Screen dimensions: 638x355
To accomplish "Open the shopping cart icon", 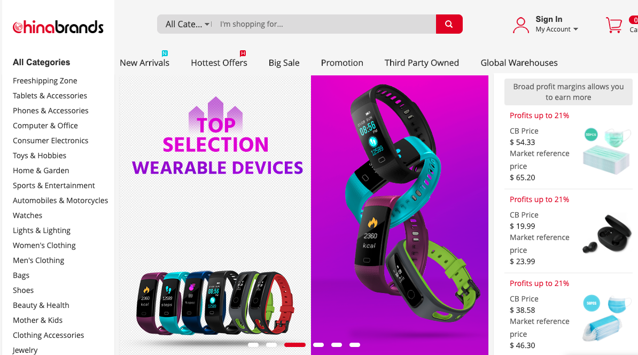I will pyautogui.click(x=613, y=25).
